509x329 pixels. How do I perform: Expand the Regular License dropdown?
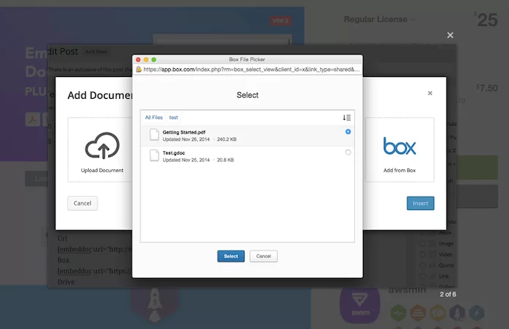tap(380, 20)
